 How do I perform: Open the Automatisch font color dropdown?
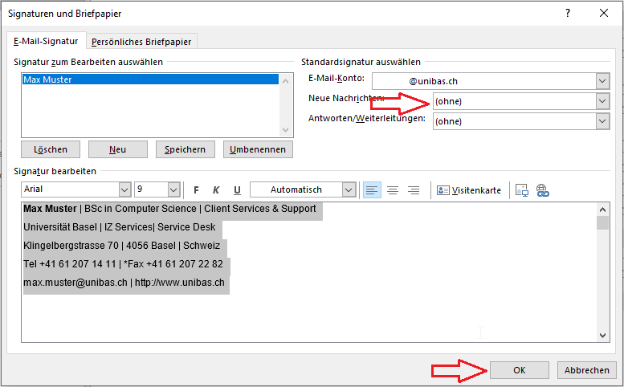(349, 189)
